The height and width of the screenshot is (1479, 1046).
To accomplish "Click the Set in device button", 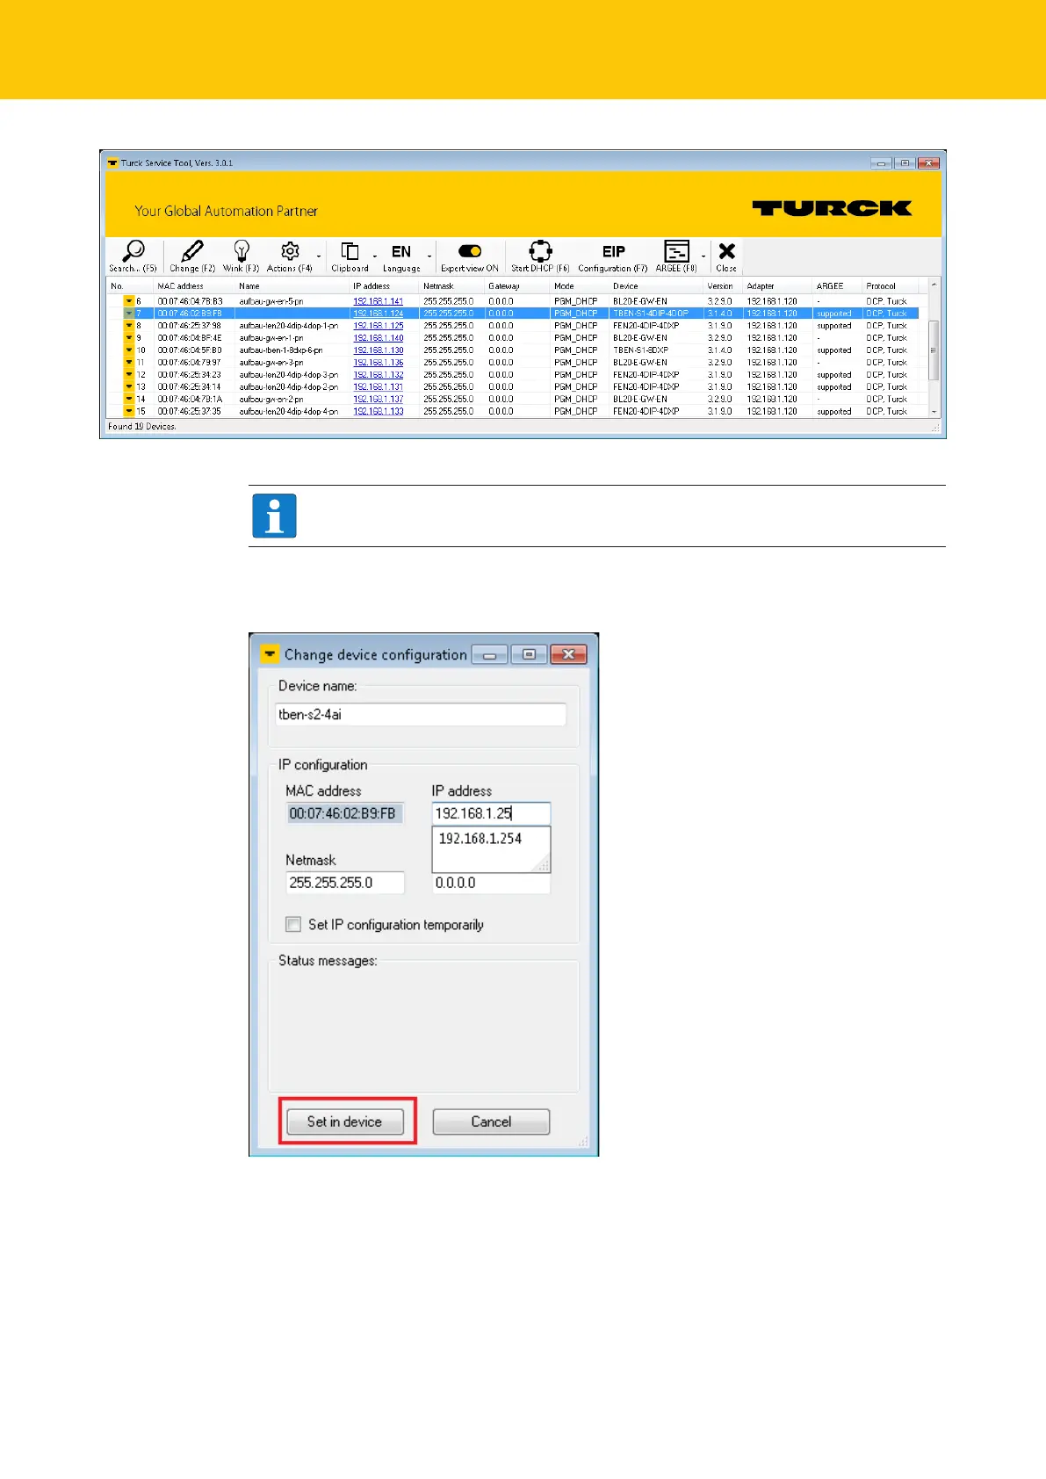I will click(345, 1122).
